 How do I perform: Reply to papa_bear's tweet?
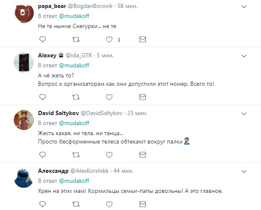(x=42, y=40)
